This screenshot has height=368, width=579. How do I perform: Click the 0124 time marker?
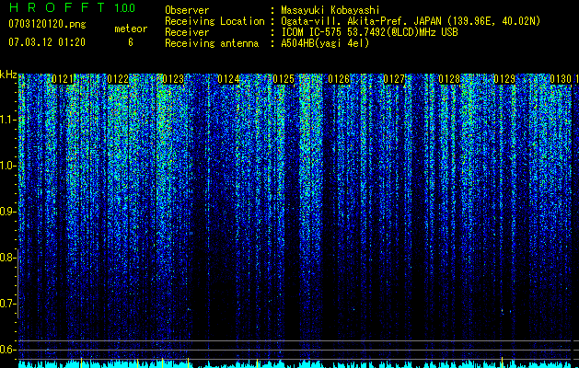pyautogui.click(x=228, y=79)
